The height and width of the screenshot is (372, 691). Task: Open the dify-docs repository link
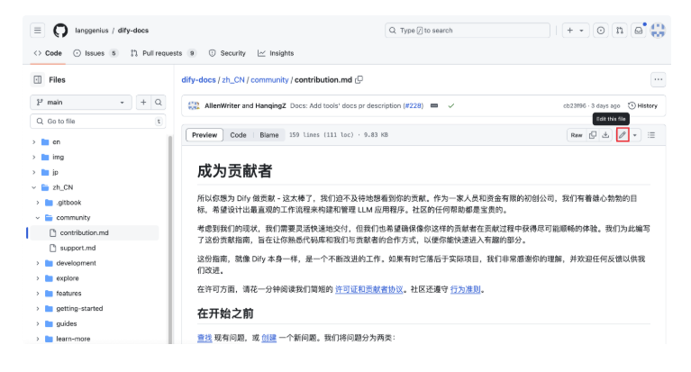coord(133,31)
